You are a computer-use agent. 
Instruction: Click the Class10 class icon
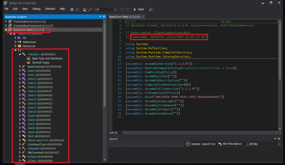tap(24, 78)
